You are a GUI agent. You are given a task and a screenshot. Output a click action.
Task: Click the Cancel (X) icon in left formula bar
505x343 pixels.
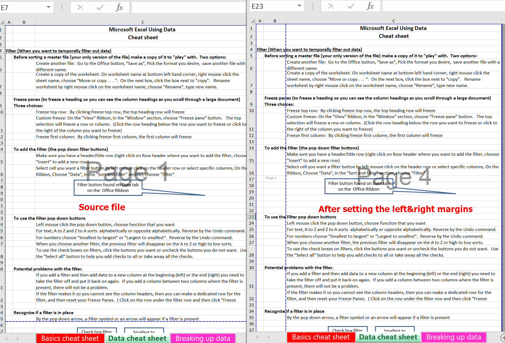pyautogui.click(x=80, y=7)
